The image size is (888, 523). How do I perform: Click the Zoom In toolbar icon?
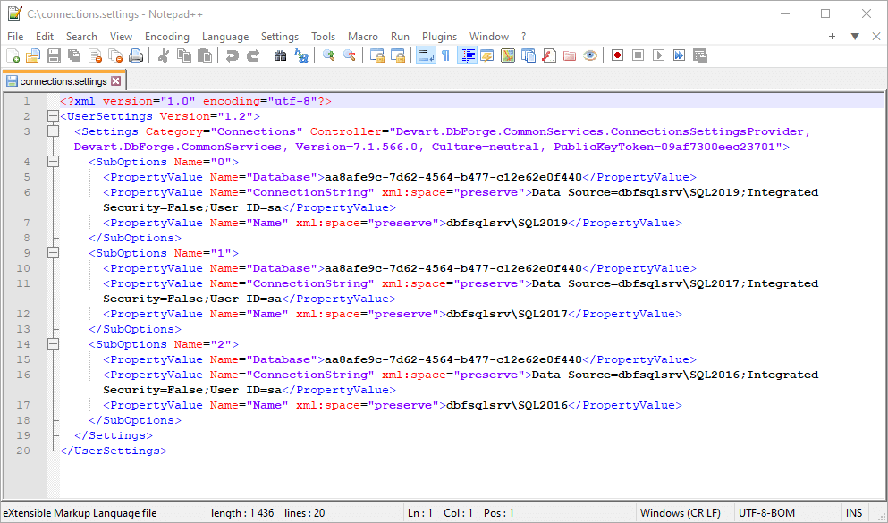[328, 55]
